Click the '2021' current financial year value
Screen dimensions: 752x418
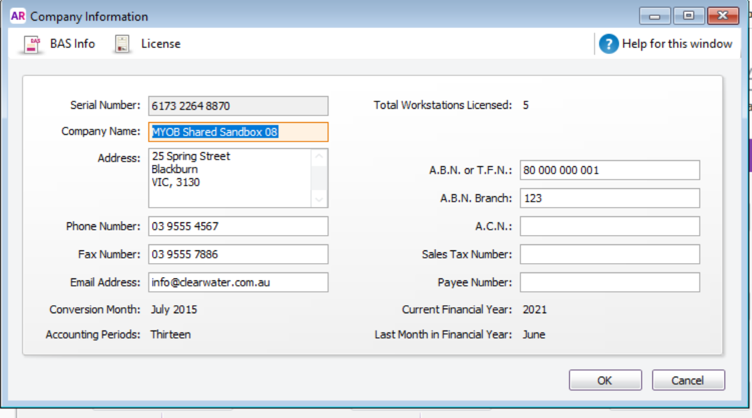(x=535, y=310)
